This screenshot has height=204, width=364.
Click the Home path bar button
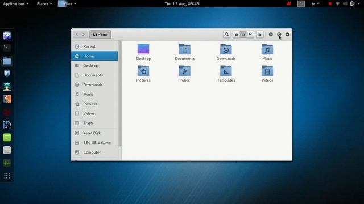click(x=100, y=35)
